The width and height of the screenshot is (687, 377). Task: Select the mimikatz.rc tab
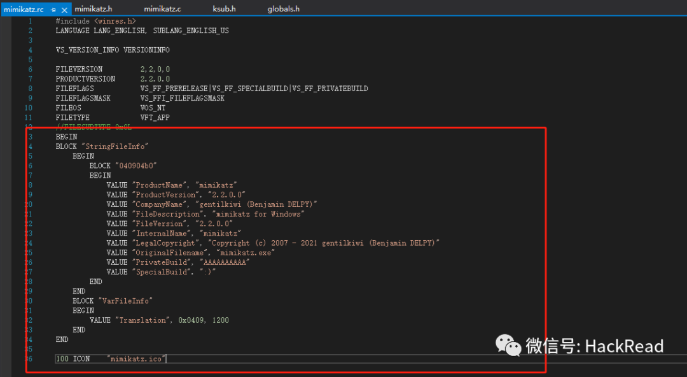click(x=24, y=9)
